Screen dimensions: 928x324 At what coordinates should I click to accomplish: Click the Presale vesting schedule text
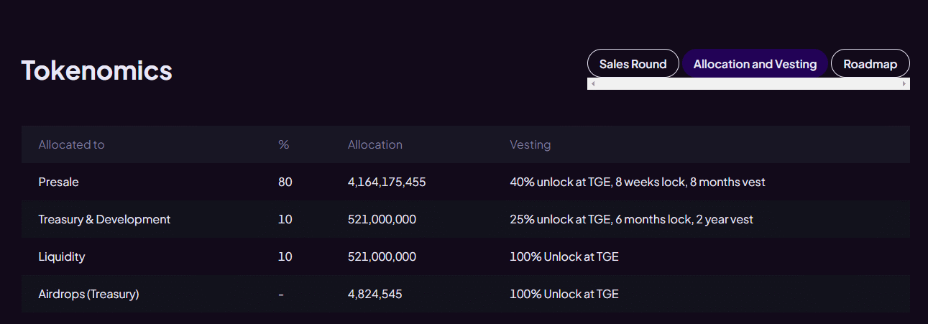(637, 182)
